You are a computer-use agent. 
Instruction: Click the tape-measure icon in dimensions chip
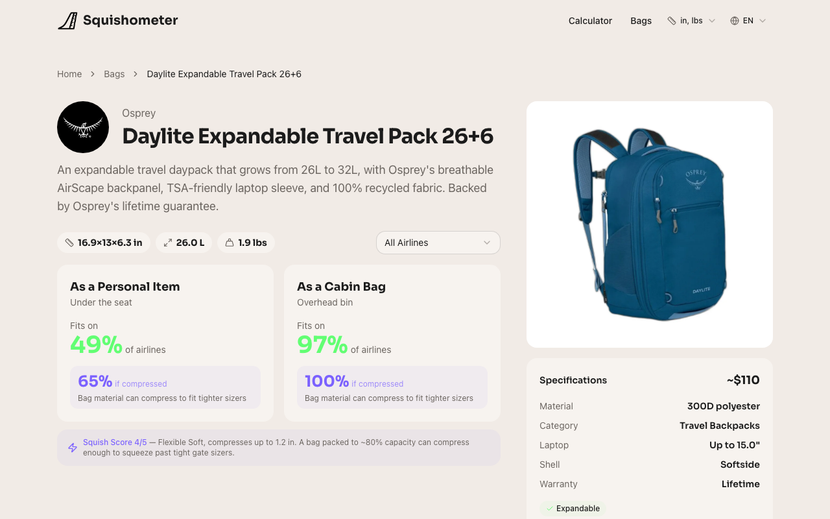pyautogui.click(x=69, y=243)
